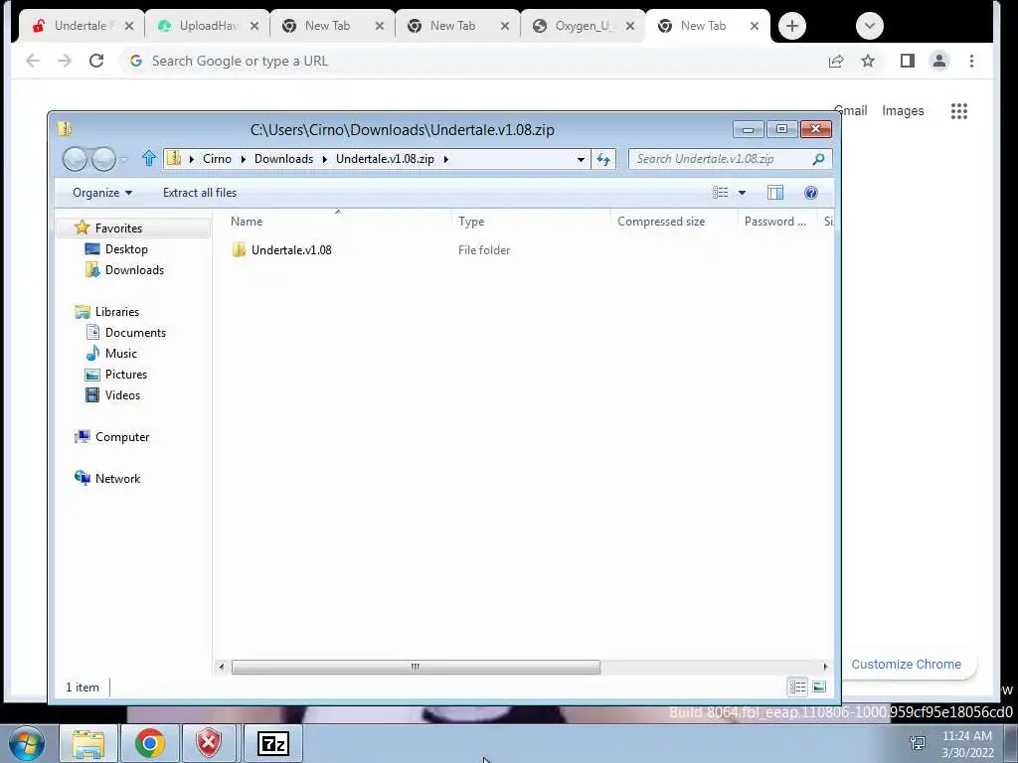Expand the chevron after Downloads in breadcrumb

(x=325, y=159)
